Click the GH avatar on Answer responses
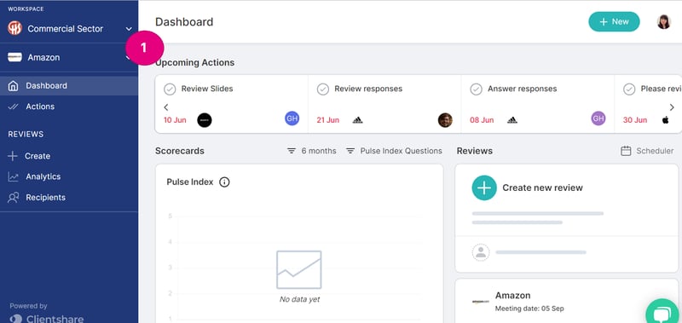The width and height of the screenshot is (682, 323). 598,118
